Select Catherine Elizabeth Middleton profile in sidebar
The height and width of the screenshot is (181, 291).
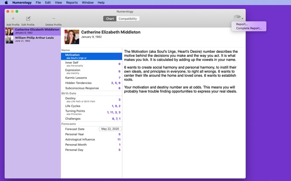pos(33,31)
